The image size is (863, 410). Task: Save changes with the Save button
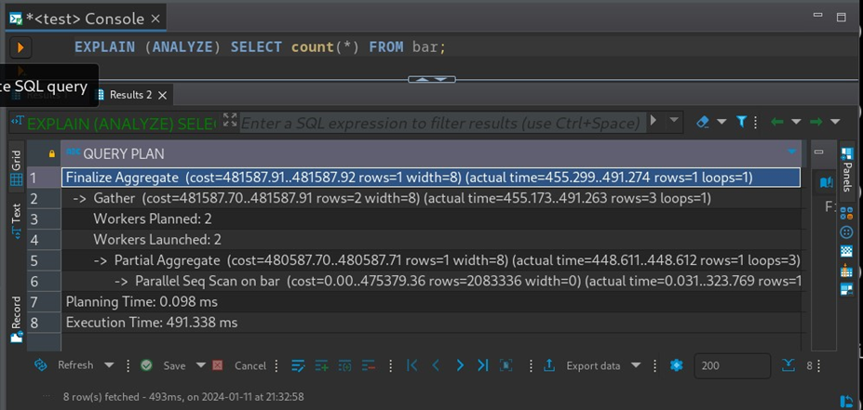pos(163,365)
